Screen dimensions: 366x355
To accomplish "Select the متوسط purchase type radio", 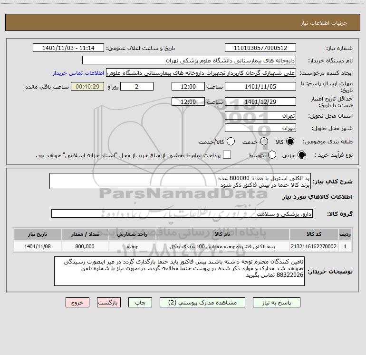I will click(x=272, y=155).
